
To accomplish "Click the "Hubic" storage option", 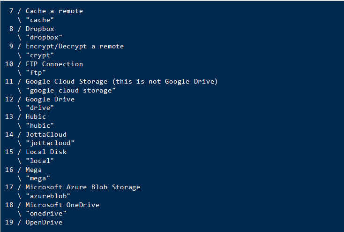I will tap(36, 116).
